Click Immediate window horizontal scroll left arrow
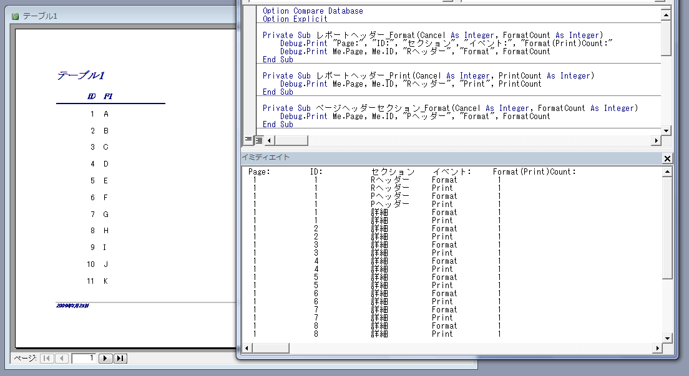Viewport: 689px width, 376px height. coord(247,349)
